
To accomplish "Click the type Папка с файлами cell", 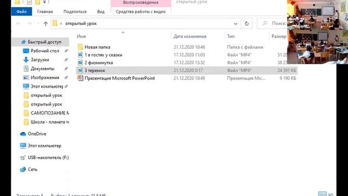I will 245,47.
